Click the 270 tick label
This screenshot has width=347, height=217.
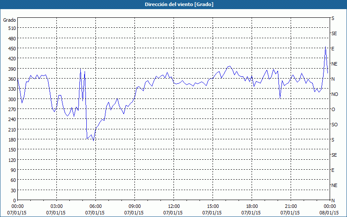12,109
